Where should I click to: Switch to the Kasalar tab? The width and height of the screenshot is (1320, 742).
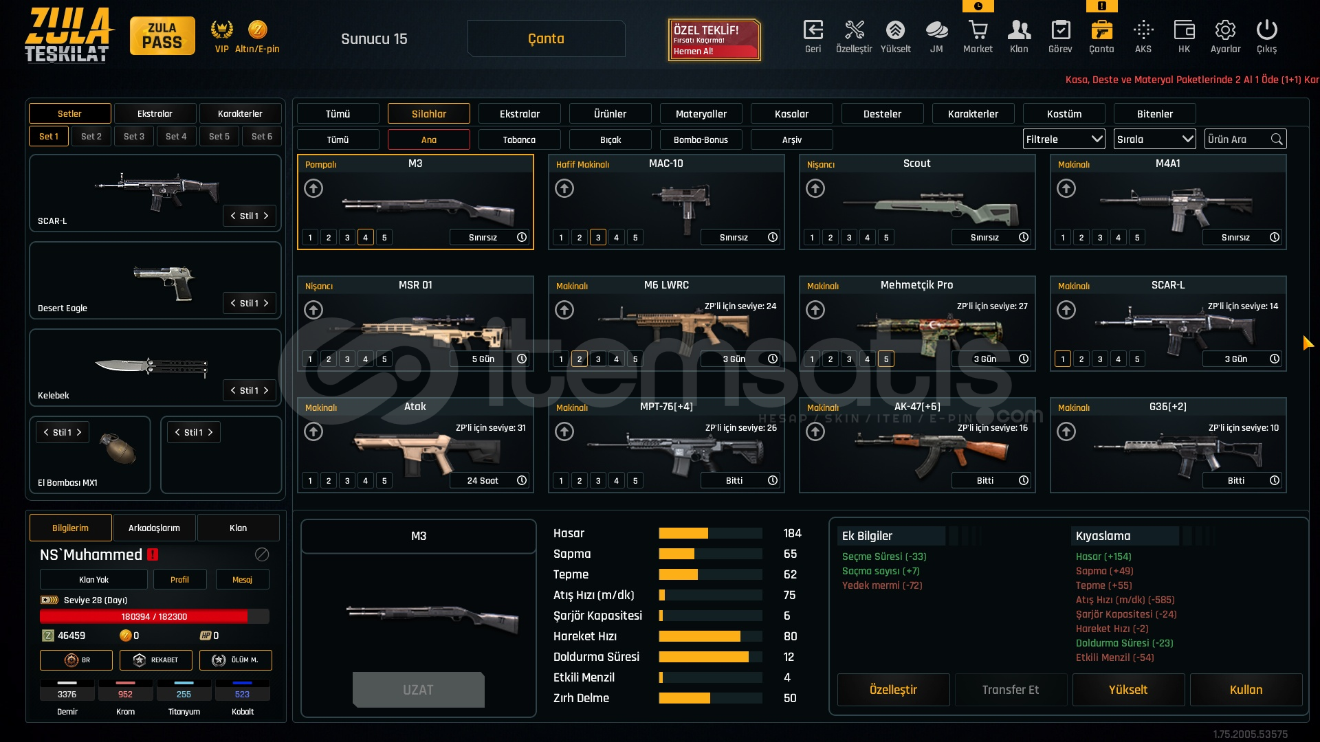pos(791,114)
